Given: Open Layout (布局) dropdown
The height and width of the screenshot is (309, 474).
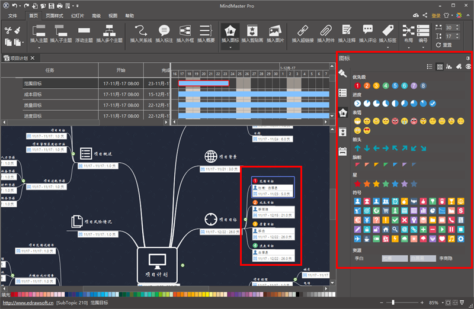Looking at the screenshot, I should pos(408,47).
